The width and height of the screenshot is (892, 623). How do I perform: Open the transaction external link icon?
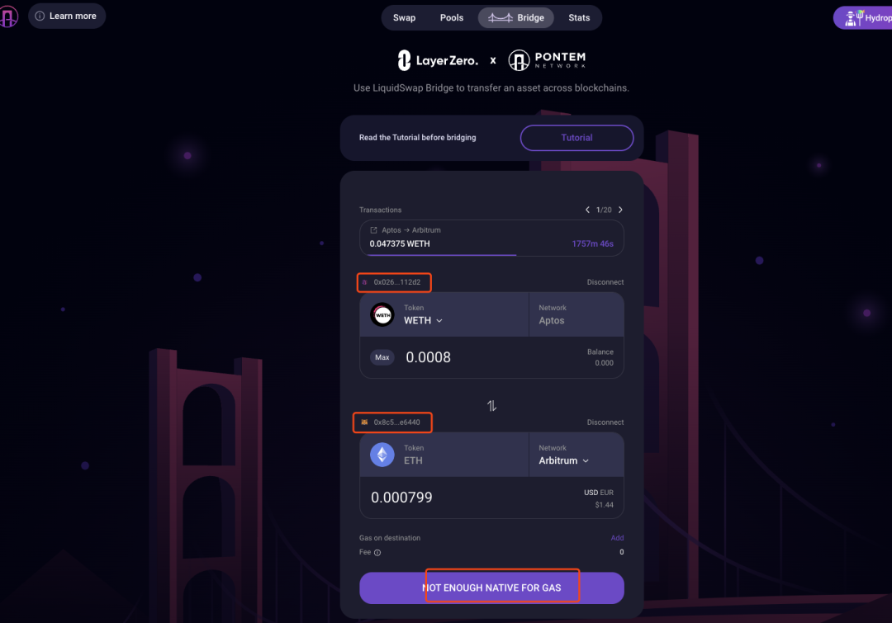tap(374, 230)
